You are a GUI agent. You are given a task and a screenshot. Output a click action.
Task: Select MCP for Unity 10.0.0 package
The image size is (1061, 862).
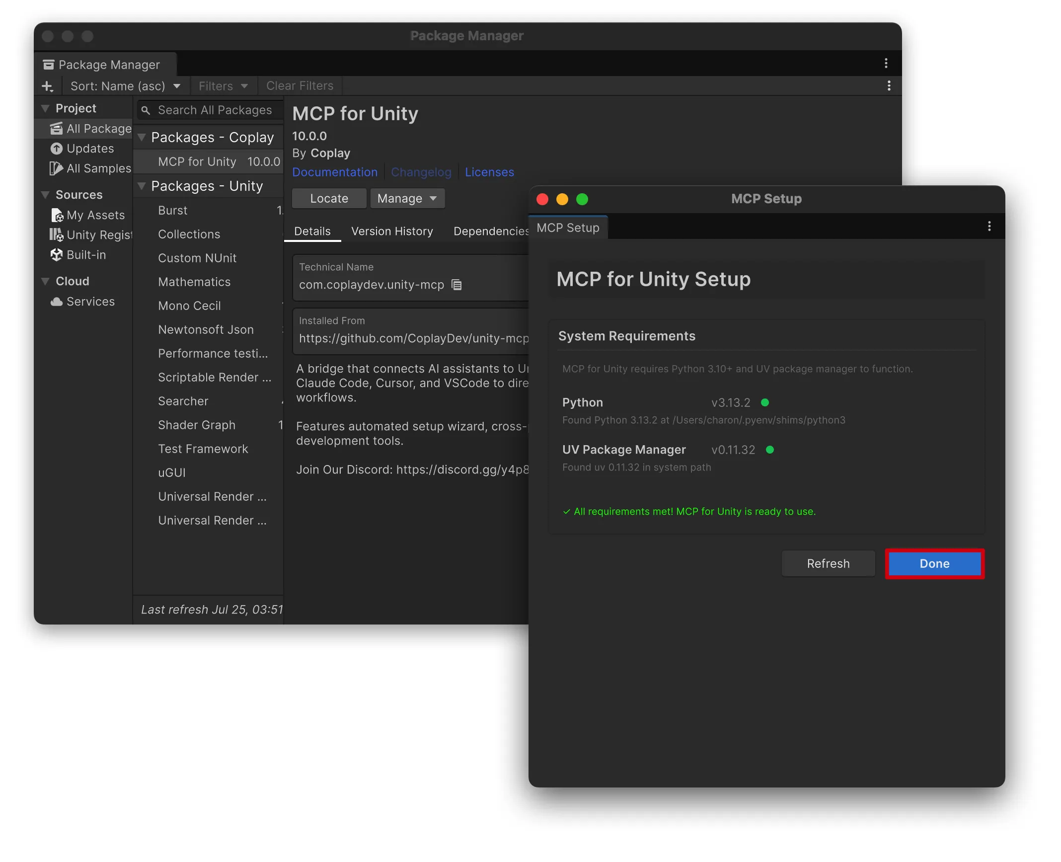tap(208, 161)
